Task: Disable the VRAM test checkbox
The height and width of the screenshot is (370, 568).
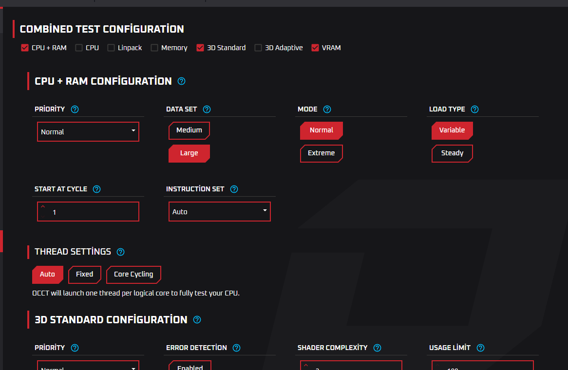Action: tap(315, 48)
